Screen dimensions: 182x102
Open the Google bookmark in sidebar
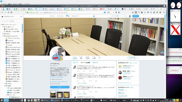[x=9, y=45]
